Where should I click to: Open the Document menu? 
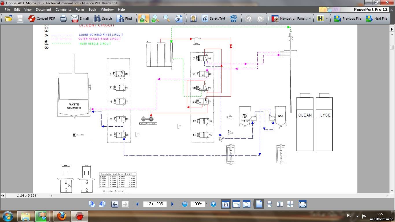coord(43,10)
